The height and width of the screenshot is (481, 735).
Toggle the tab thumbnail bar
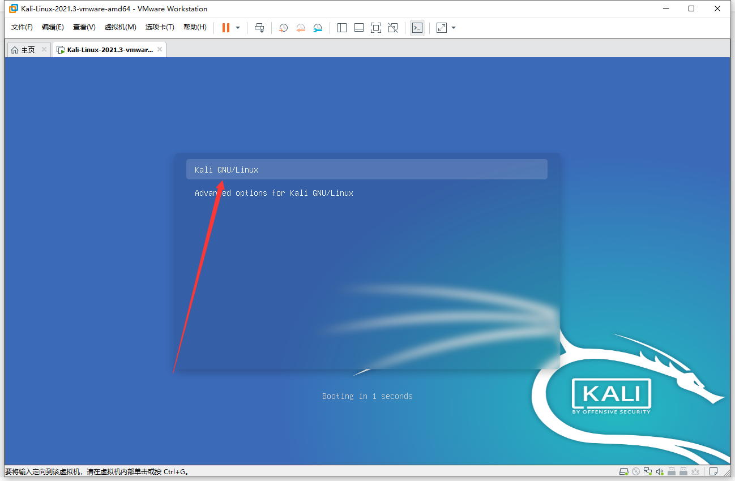[x=358, y=27]
